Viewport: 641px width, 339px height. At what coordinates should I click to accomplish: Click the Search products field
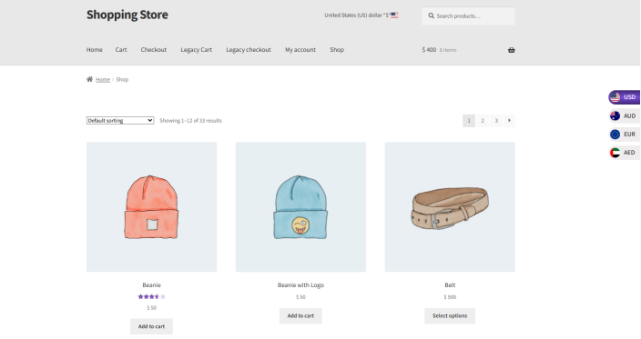[469, 16]
